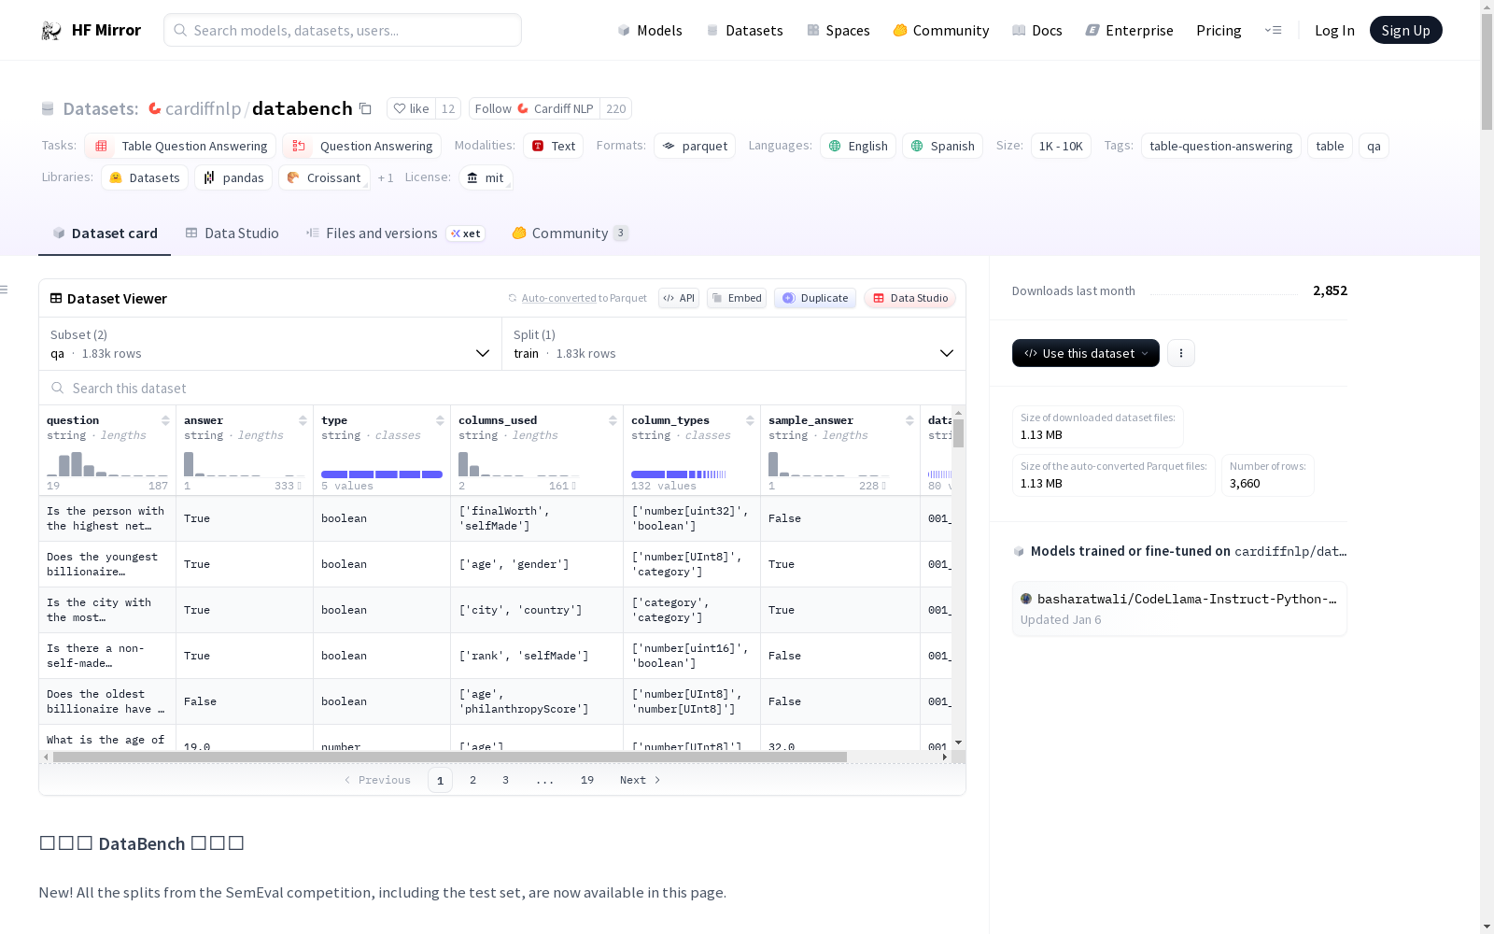
Task: Open the Pricing page
Action: [x=1219, y=31]
